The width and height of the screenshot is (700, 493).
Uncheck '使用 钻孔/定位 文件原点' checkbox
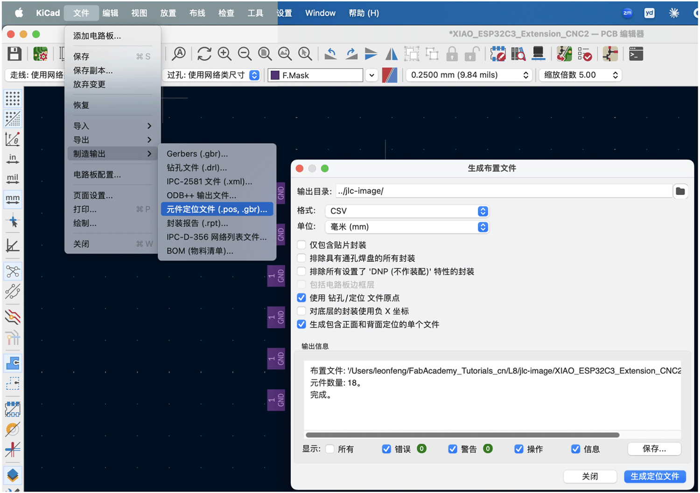tap(301, 298)
